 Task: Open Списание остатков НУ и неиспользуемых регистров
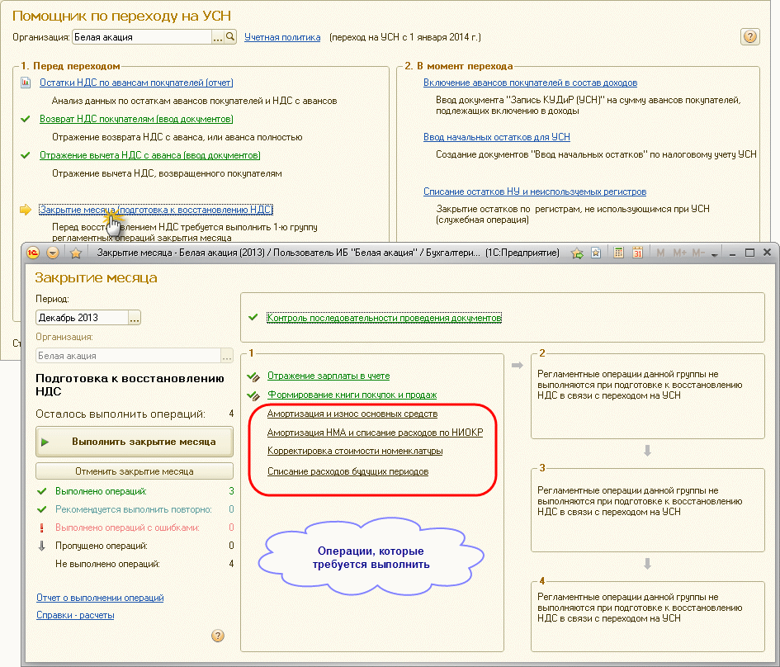[535, 192]
